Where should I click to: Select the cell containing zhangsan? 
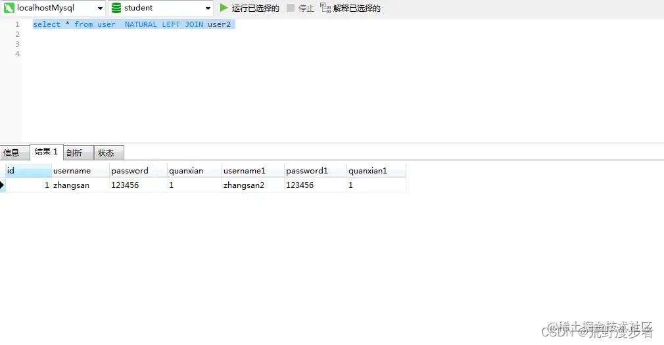pos(80,185)
